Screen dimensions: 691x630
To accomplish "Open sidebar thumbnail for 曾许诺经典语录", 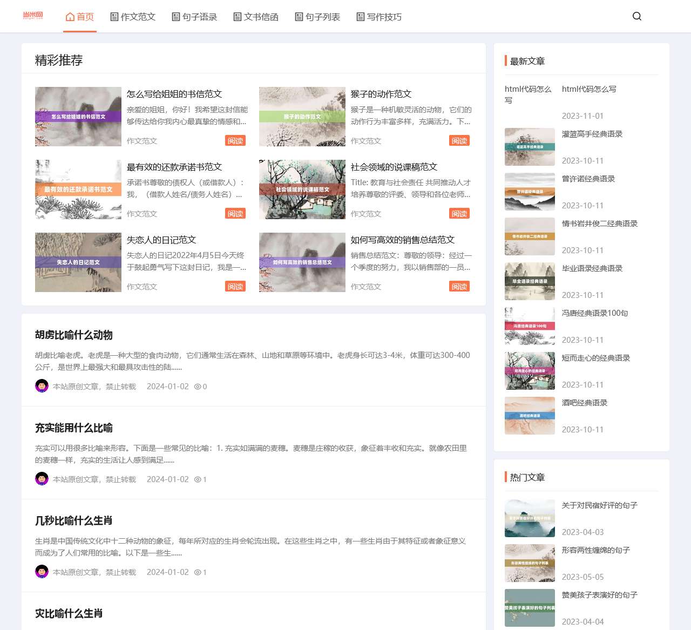I will click(530, 192).
